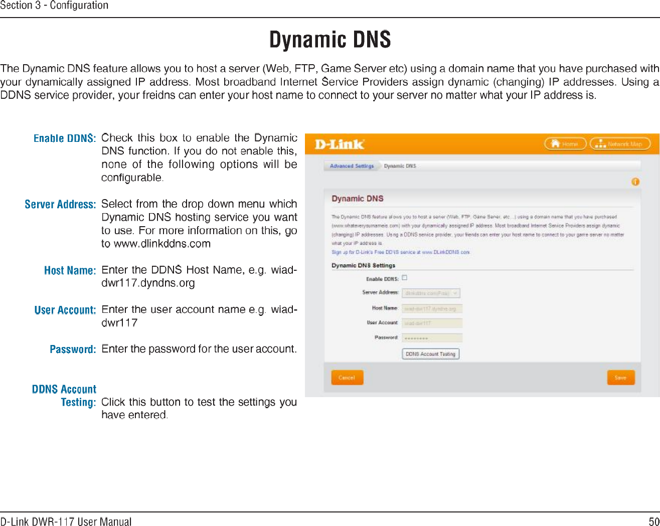Click the orange info help icon
This screenshot has width=660, height=526.
(x=635, y=182)
